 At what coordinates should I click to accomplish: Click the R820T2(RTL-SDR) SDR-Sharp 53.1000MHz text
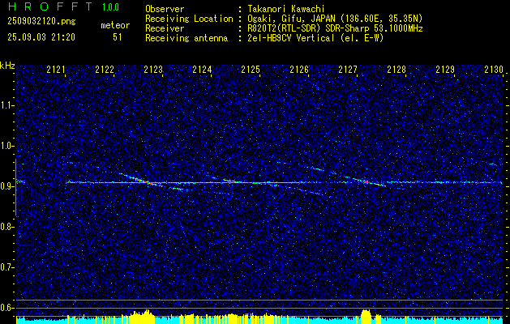tap(335, 28)
